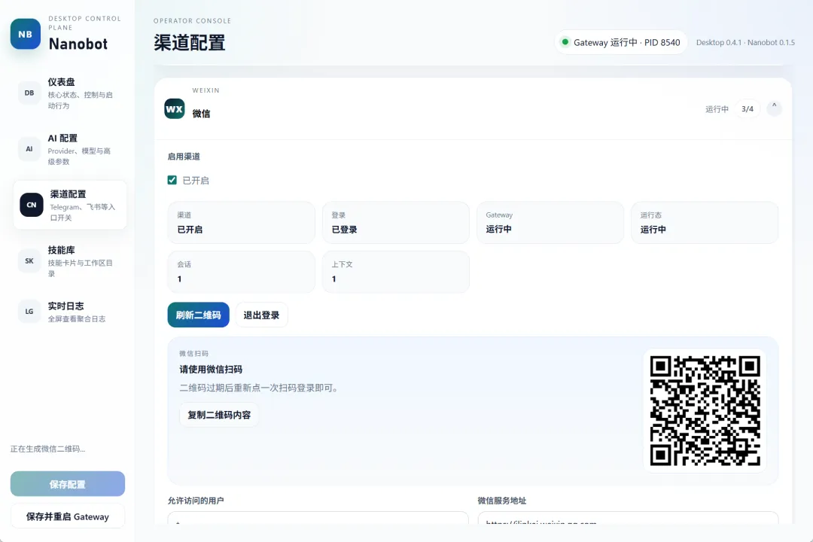The image size is (813, 542).
Task: Open 技能库 page
Action: [x=70, y=261]
